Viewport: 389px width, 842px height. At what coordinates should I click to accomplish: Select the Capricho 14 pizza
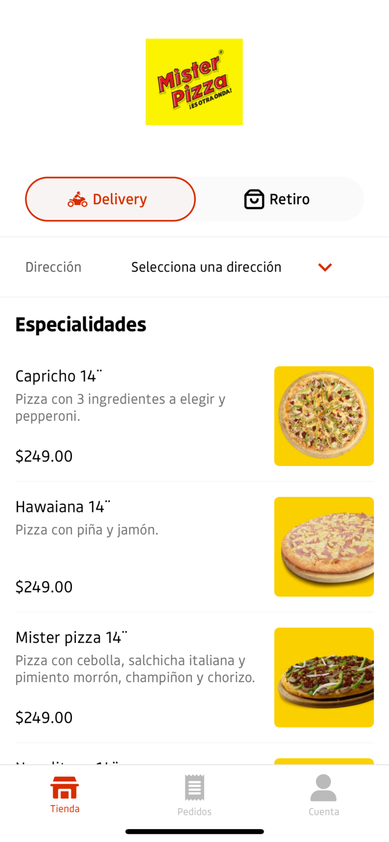pyautogui.click(x=194, y=415)
